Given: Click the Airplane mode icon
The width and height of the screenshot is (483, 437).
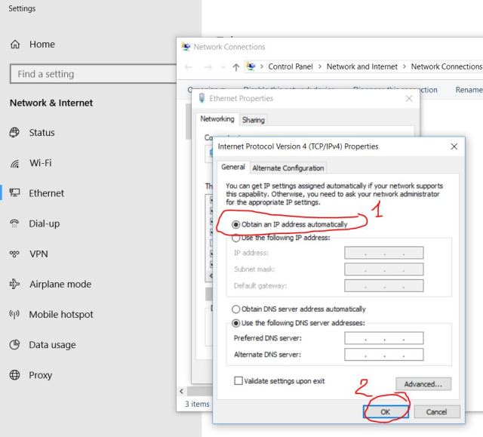Looking at the screenshot, I should 14,285.
